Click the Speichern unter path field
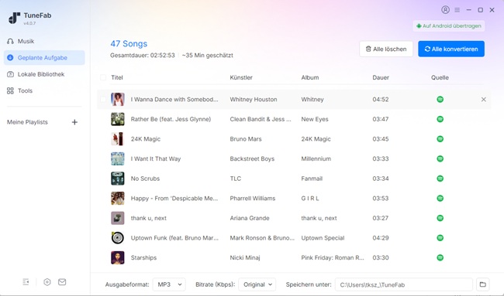The width and height of the screenshot is (504, 296). pos(404,284)
